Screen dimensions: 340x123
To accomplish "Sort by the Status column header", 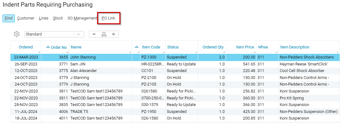I will tap(173, 47).
